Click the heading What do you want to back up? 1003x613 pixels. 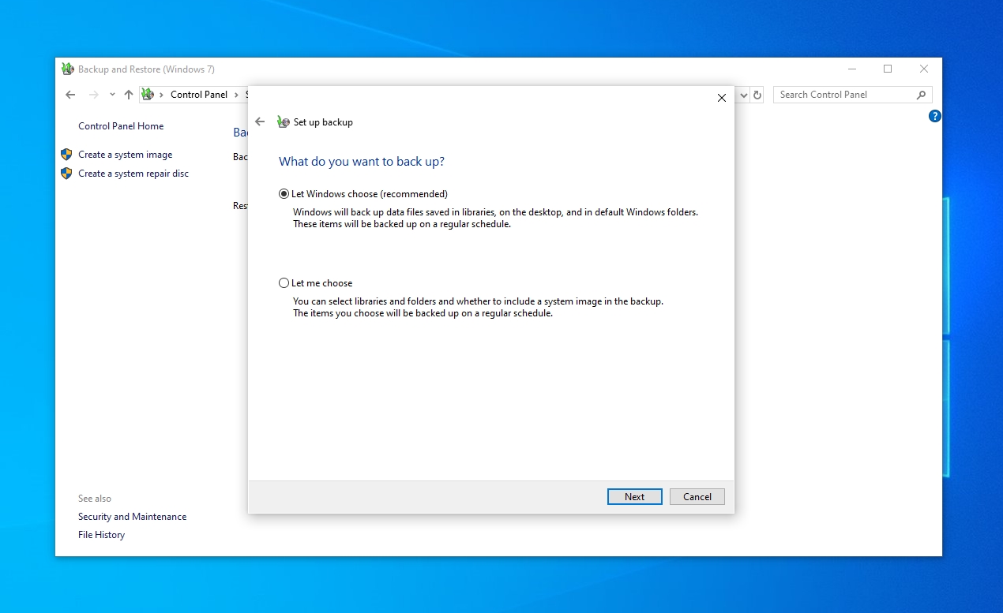362,162
